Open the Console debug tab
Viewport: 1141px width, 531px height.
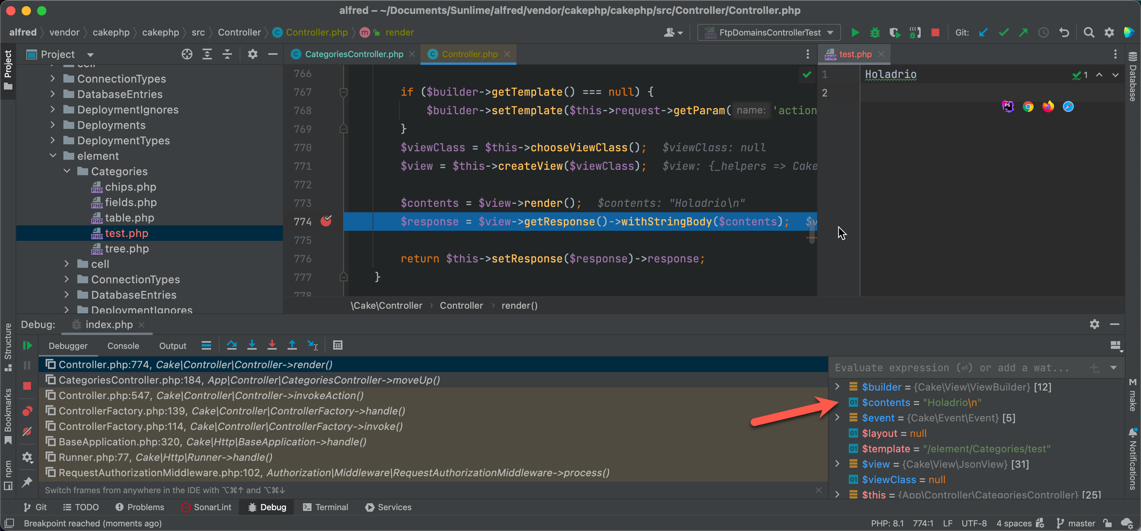(123, 346)
